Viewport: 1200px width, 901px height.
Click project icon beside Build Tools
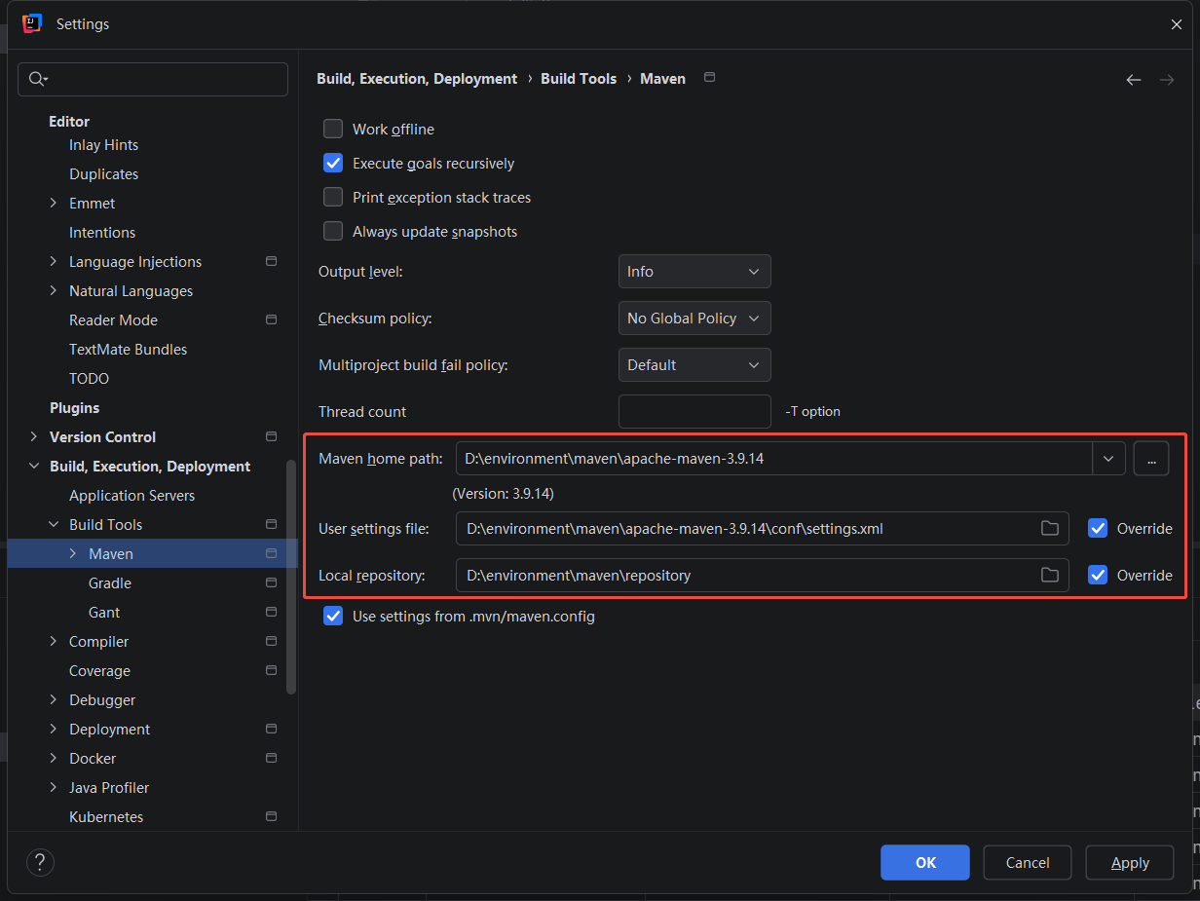coord(272,524)
